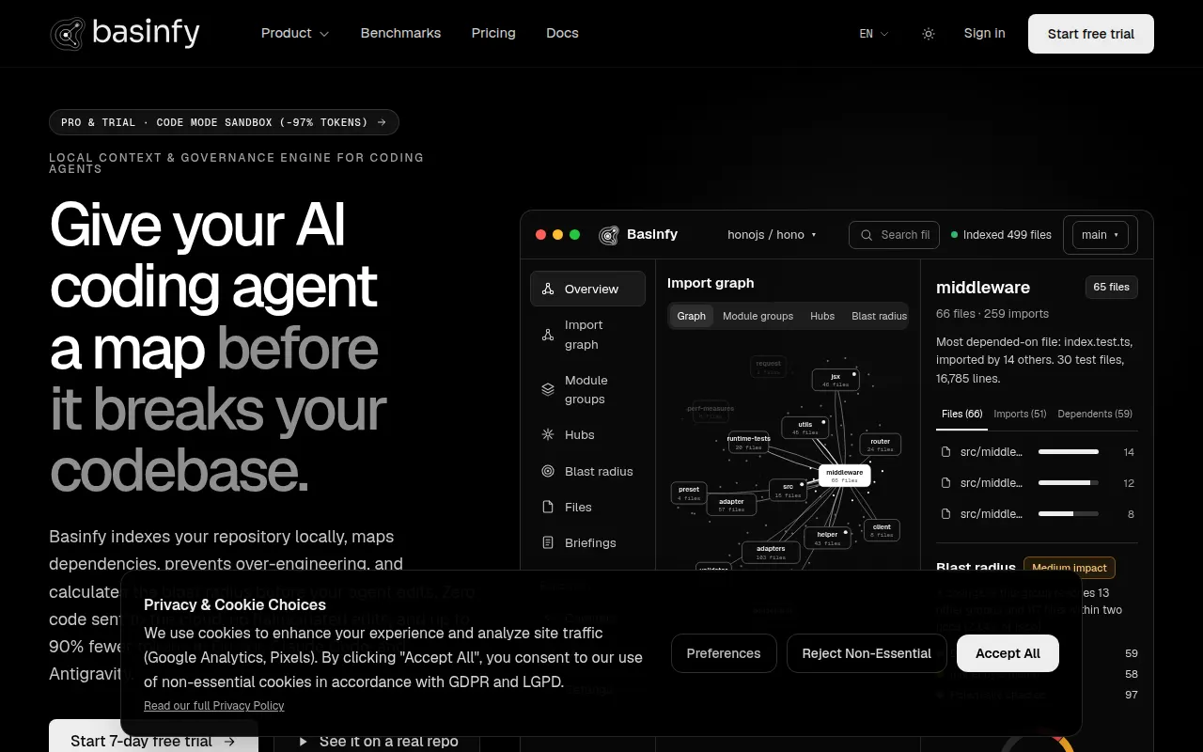Image resolution: width=1203 pixels, height=752 pixels.
Task: Click the Search files field in the app
Action: pyautogui.click(x=893, y=235)
